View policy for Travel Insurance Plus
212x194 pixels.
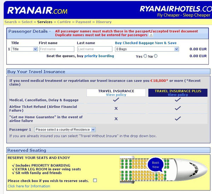[x=178, y=95]
